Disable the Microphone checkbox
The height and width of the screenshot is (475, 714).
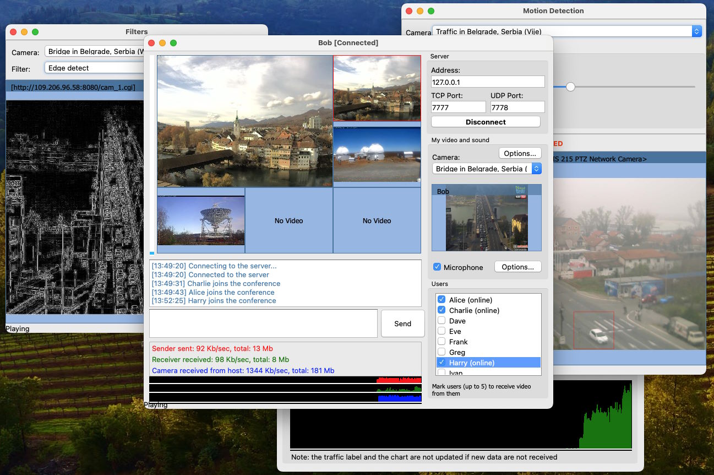437,267
